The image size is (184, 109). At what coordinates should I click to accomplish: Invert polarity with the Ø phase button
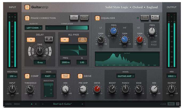click(x=49, y=39)
